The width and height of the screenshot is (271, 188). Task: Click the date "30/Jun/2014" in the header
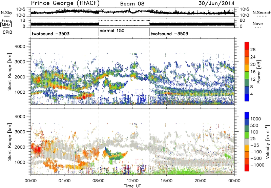pyautogui.click(x=216, y=3)
